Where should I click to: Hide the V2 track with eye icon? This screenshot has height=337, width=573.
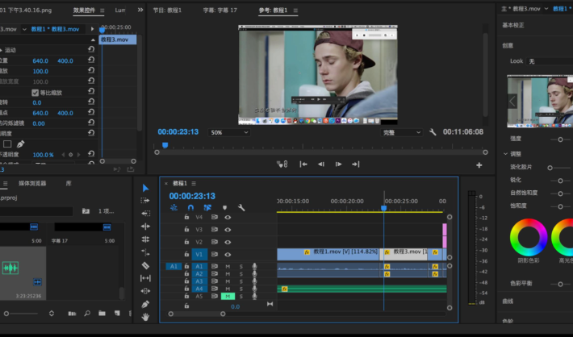coord(228,242)
